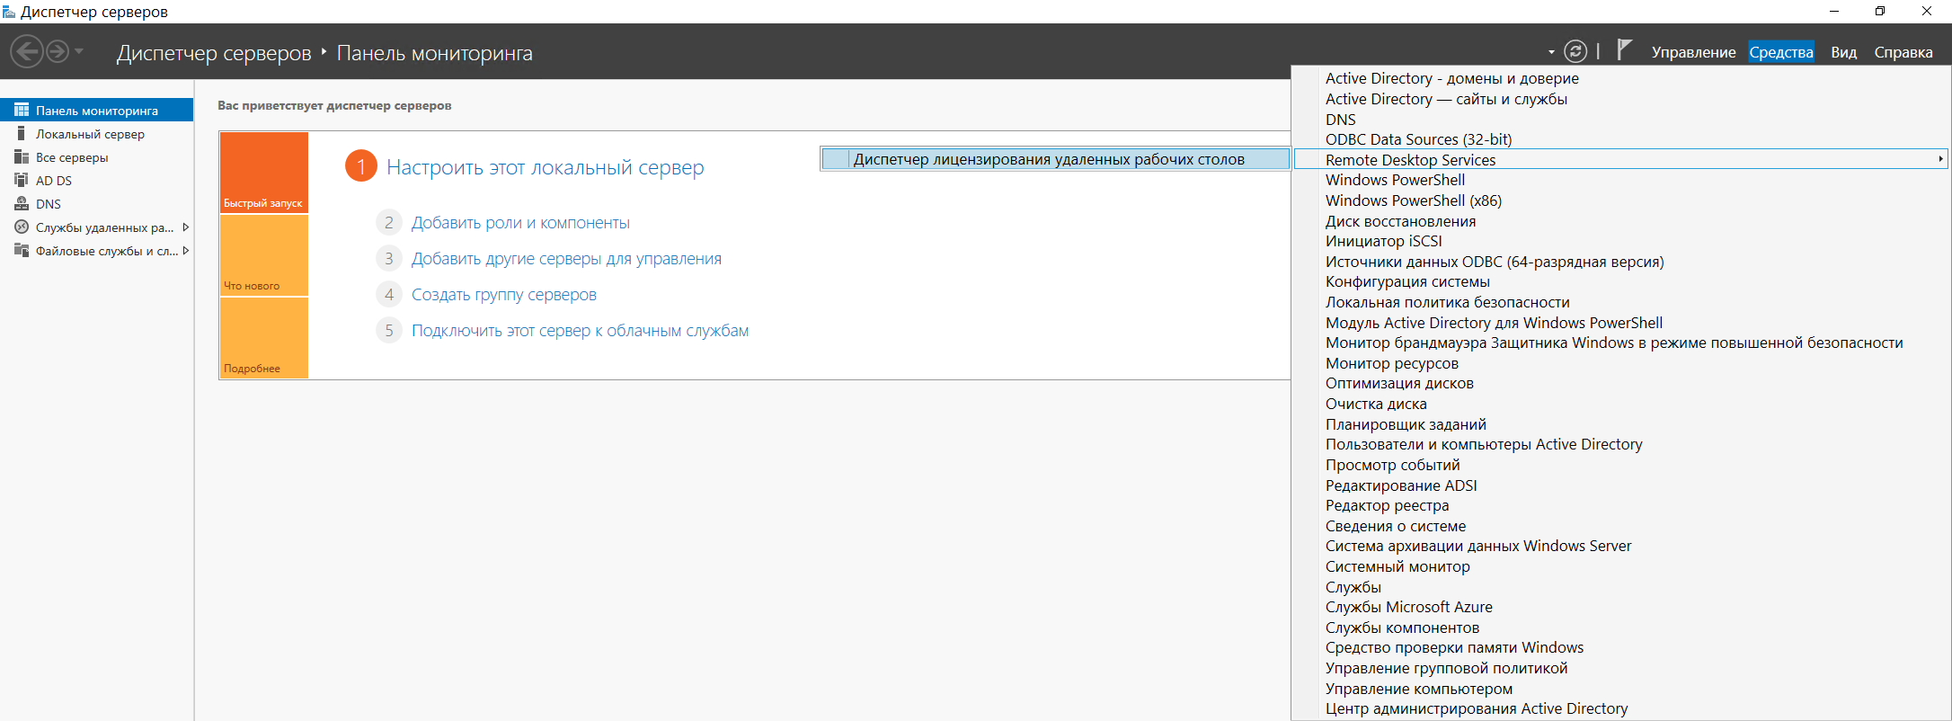This screenshot has width=1952, height=721.
Task: Click Локальный сервер icon in sidebar
Action: [22, 134]
